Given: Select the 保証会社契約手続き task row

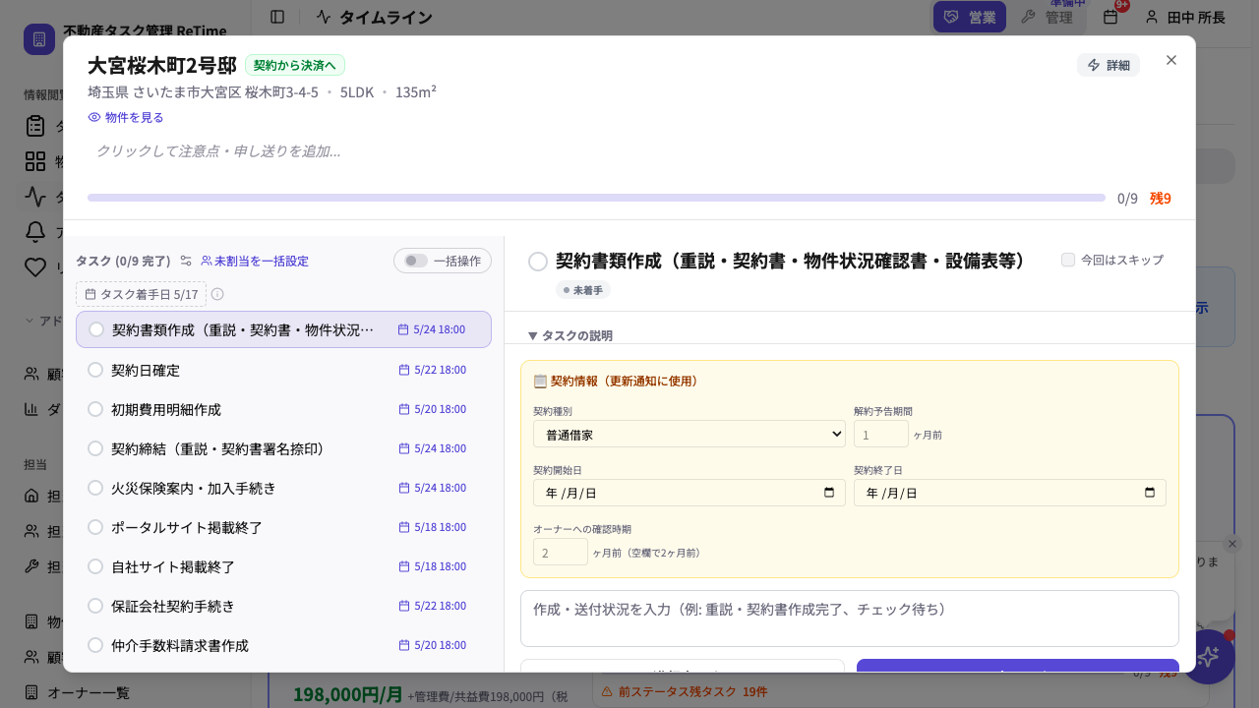Looking at the screenshot, I should 283,606.
